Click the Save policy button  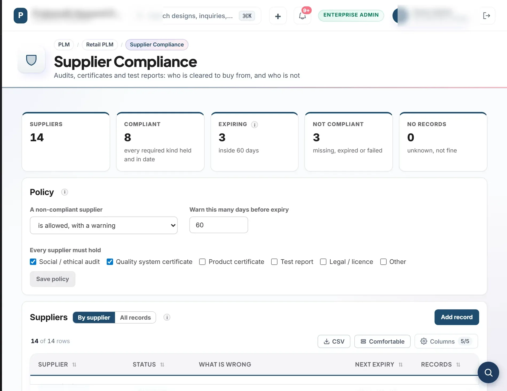(x=53, y=279)
